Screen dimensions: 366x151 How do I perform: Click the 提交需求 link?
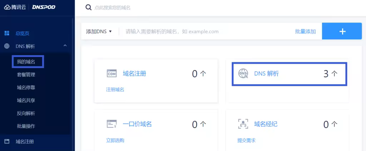coord(246,141)
